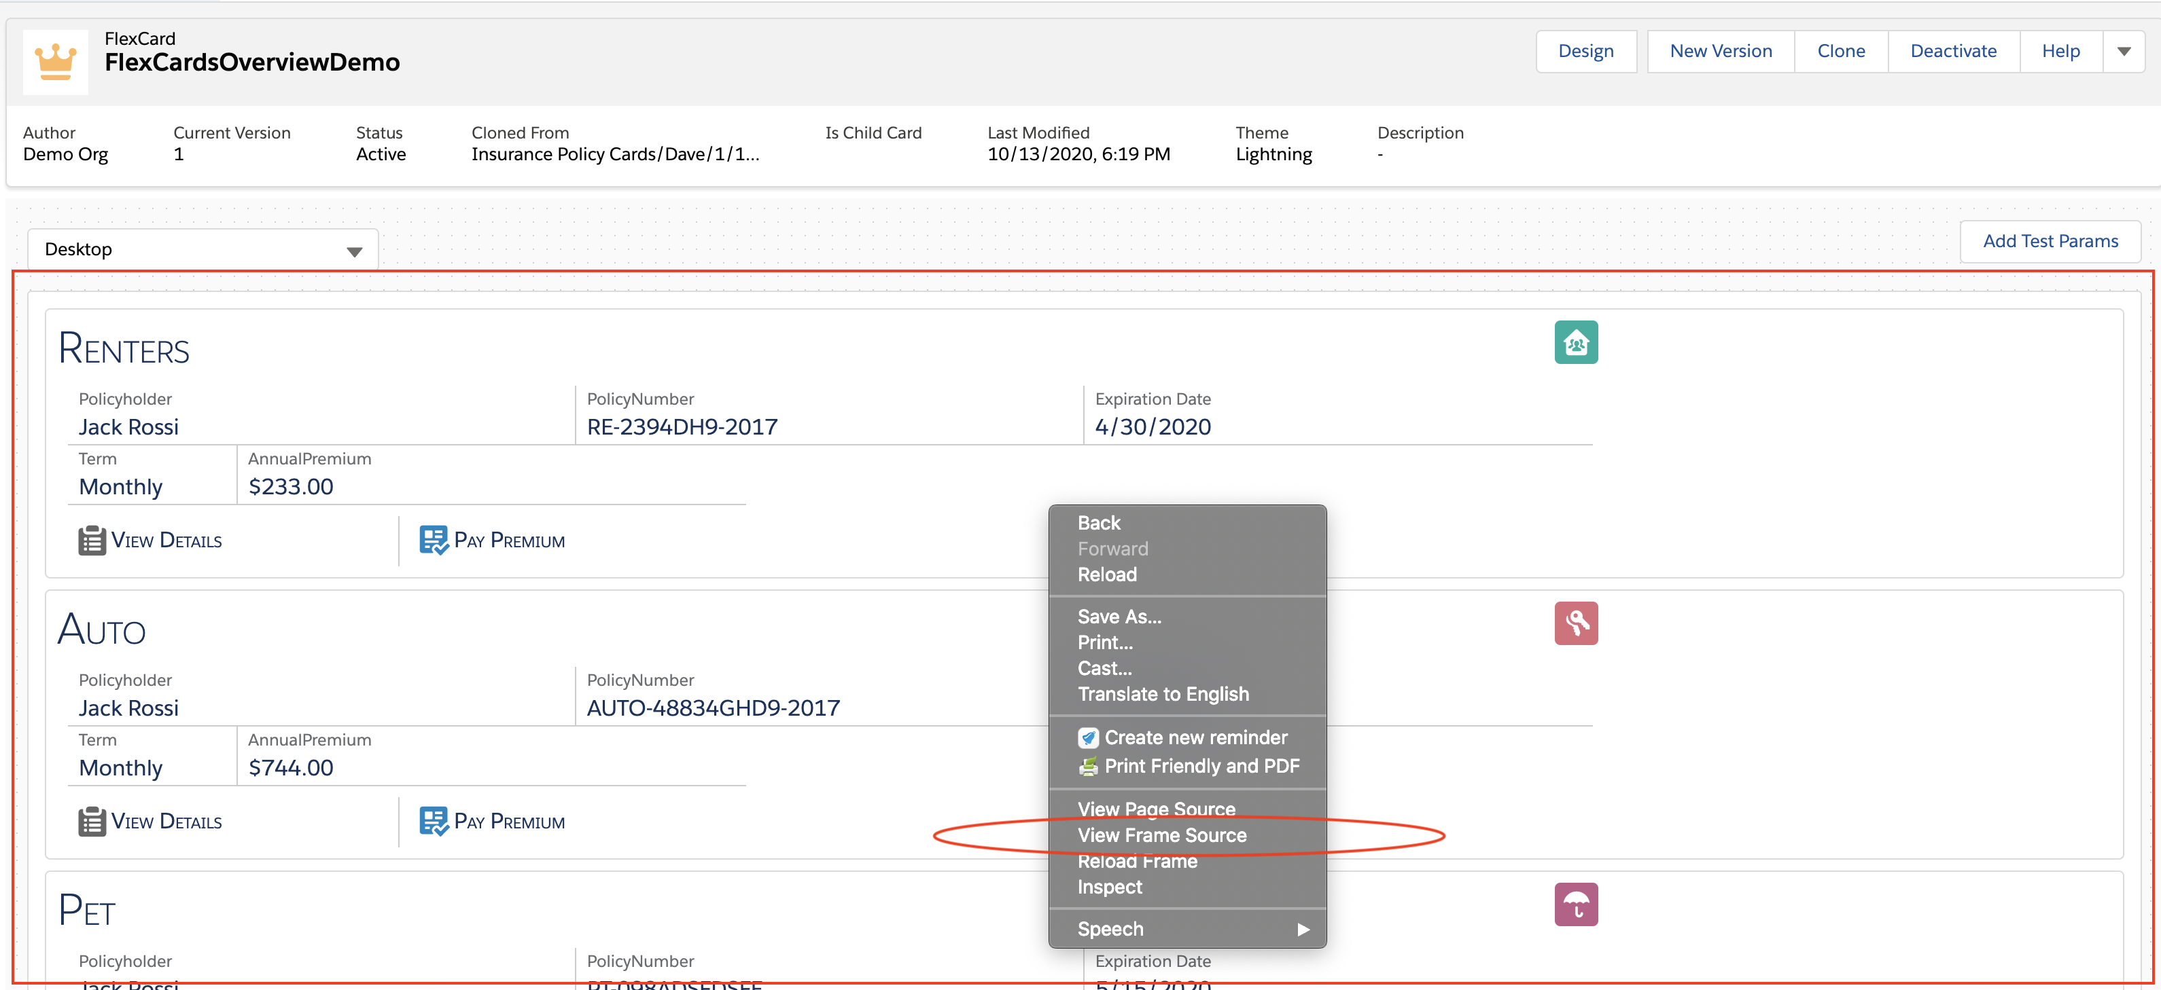The width and height of the screenshot is (2161, 990).
Task: Select View Frame Source from the context menu
Action: coord(1162,835)
